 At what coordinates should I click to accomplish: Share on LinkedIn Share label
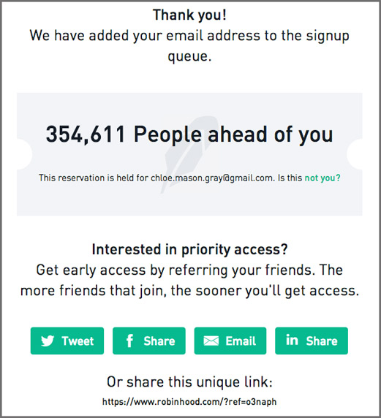[x=322, y=341]
